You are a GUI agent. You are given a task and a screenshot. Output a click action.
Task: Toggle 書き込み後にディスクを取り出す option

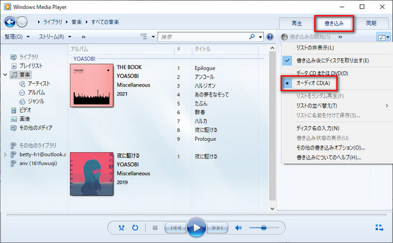pyautogui.click(x=332, y=61)
